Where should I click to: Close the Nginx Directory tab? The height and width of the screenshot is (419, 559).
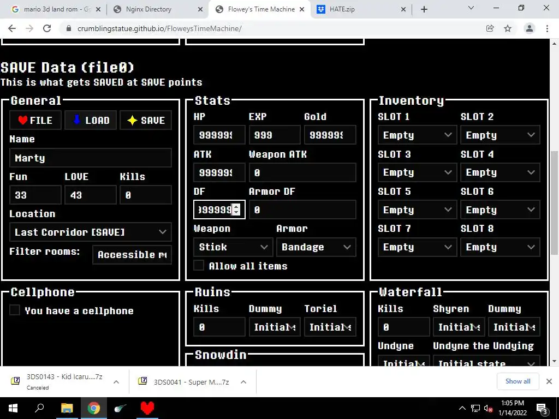[x=200, y=9]
